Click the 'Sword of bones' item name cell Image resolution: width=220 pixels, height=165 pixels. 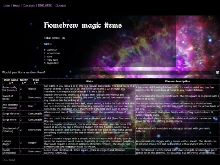(11, 97)
